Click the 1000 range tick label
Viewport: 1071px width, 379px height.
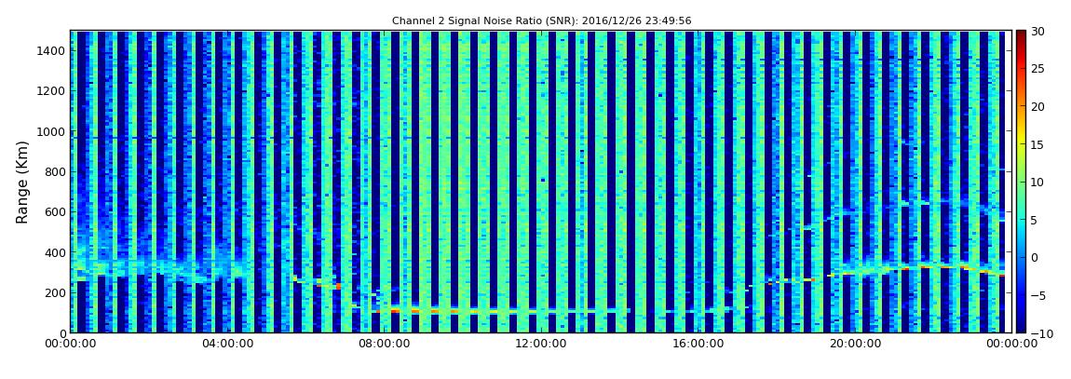coord(52,131)
